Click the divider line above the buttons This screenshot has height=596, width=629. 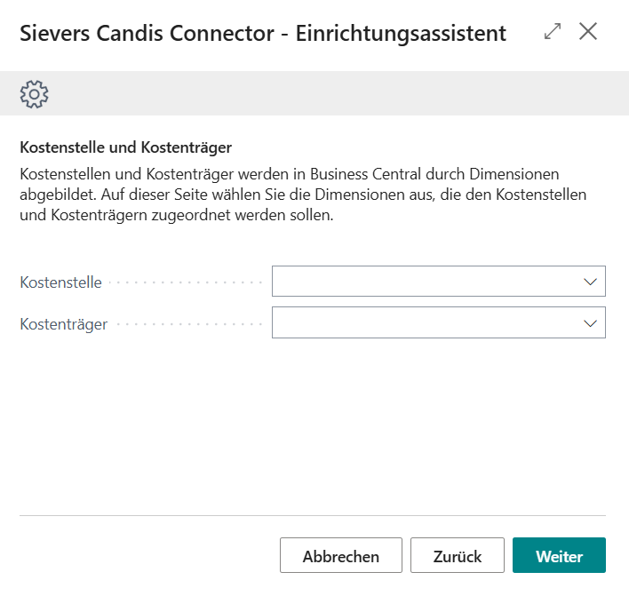313,515
